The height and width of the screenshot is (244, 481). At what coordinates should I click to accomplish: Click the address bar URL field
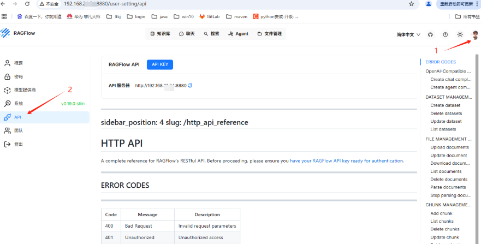click(227, 4)
